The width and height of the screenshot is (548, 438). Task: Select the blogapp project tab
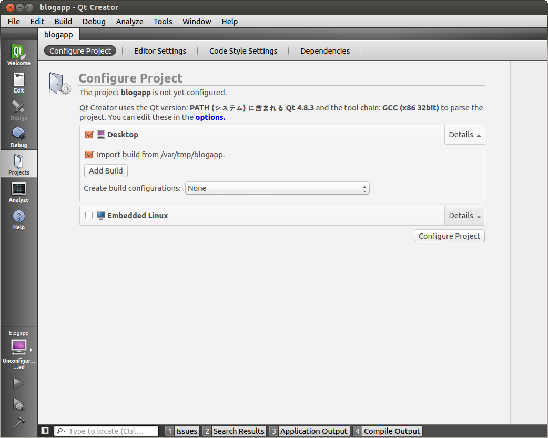coord(59,35)
